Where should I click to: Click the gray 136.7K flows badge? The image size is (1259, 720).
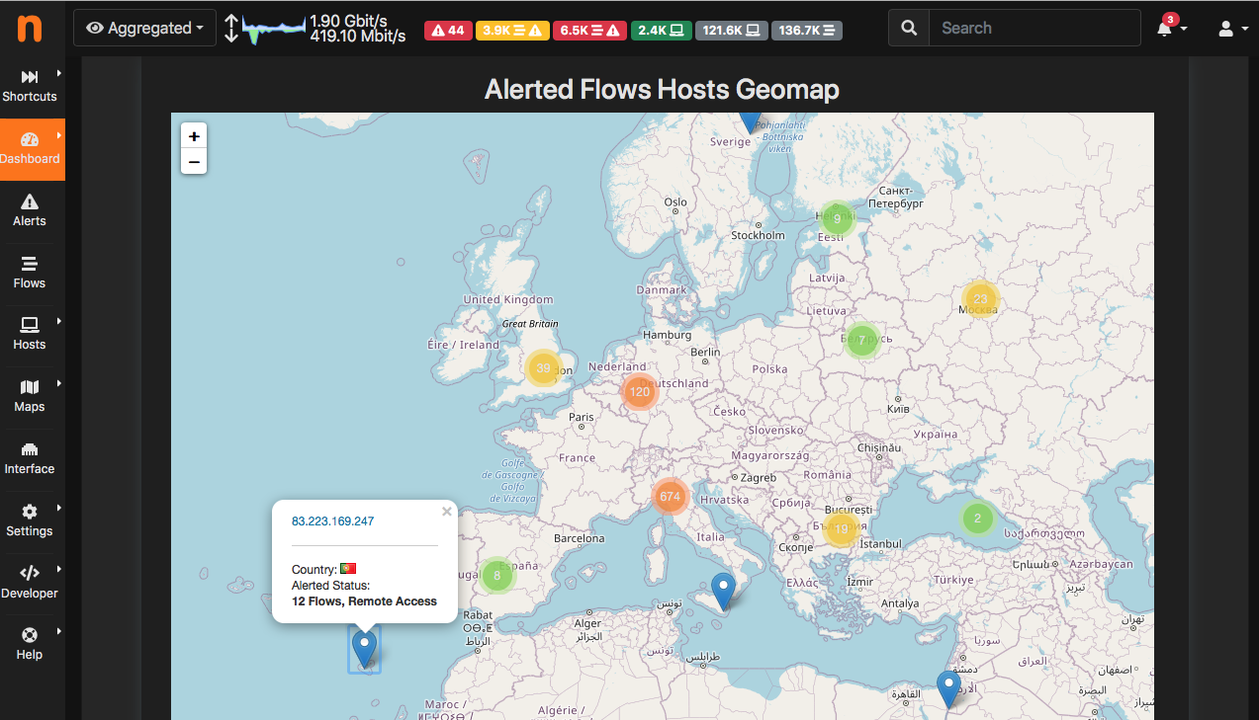806,31
